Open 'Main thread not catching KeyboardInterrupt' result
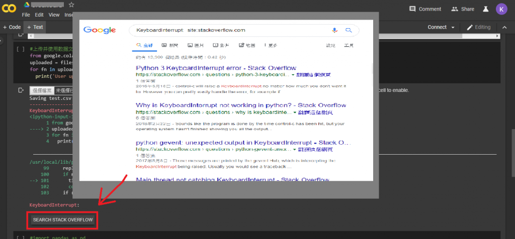Screen dimensions: 515x239 pyautogui.click(x=232, y=179)
